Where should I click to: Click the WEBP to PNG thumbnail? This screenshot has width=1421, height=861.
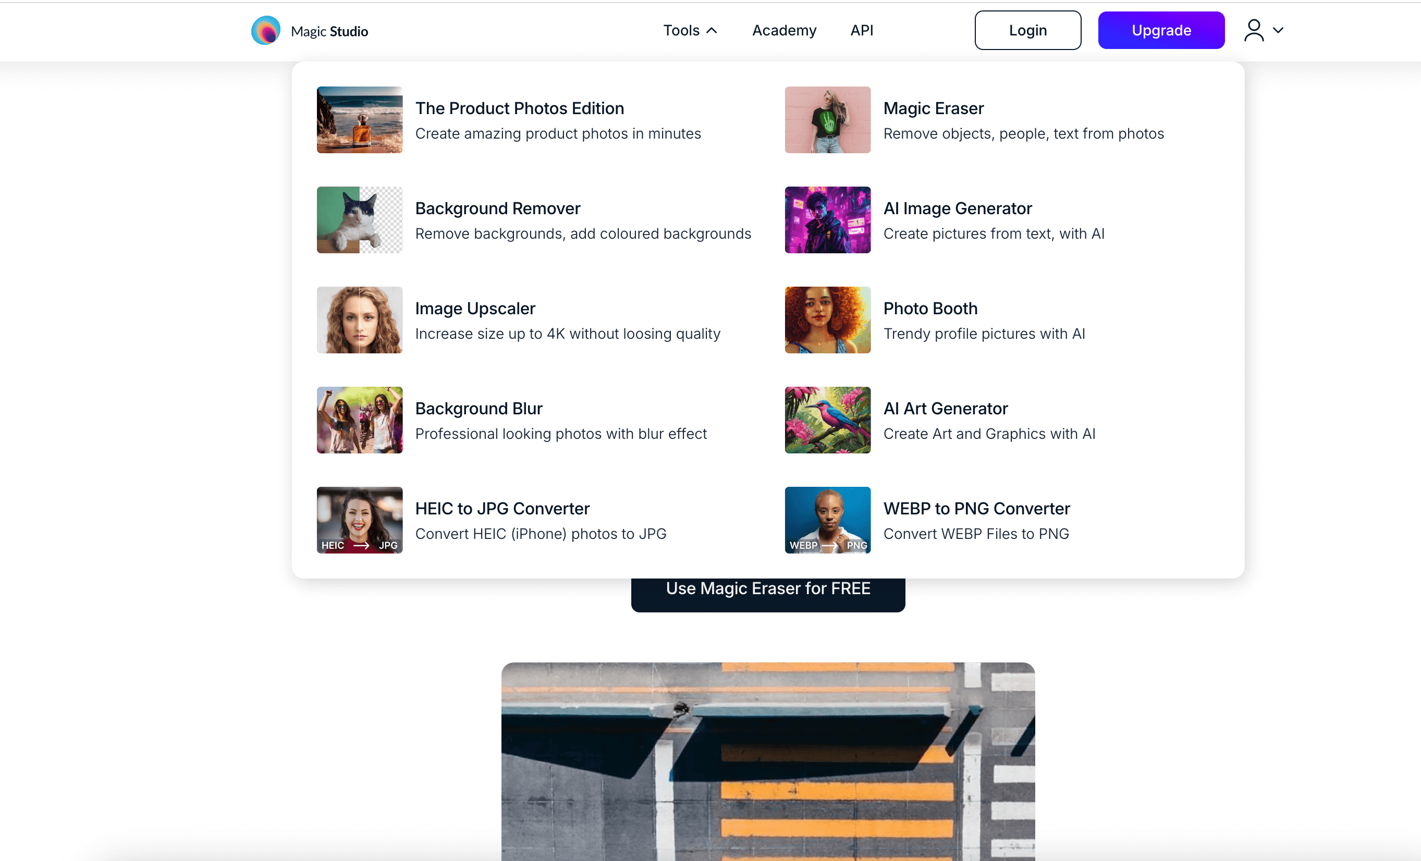click(x=827, y=520)
